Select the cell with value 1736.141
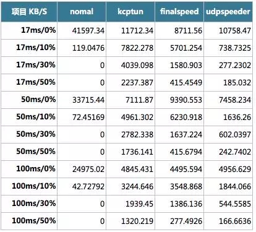 click(130, 152)
